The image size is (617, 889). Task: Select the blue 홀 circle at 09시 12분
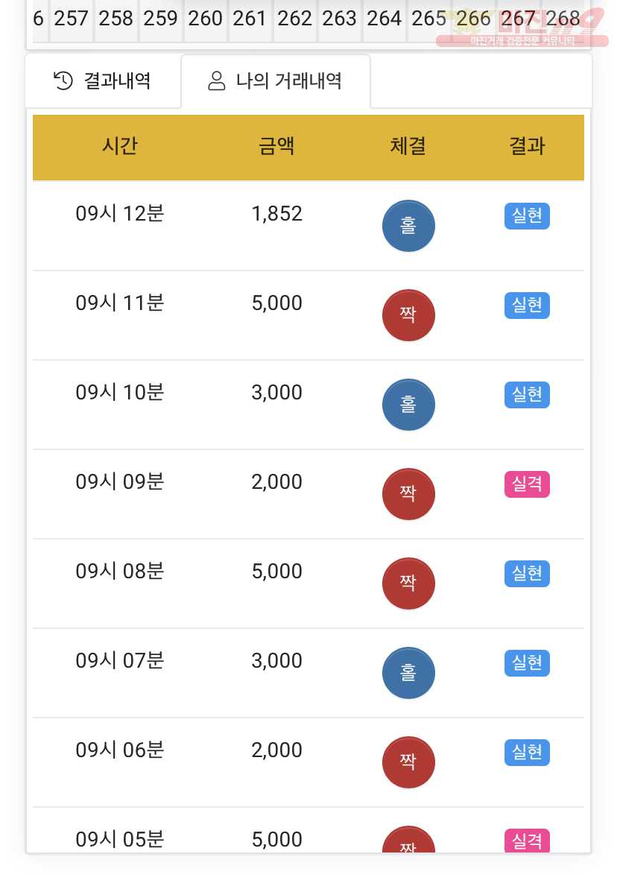tap(408, 226)
